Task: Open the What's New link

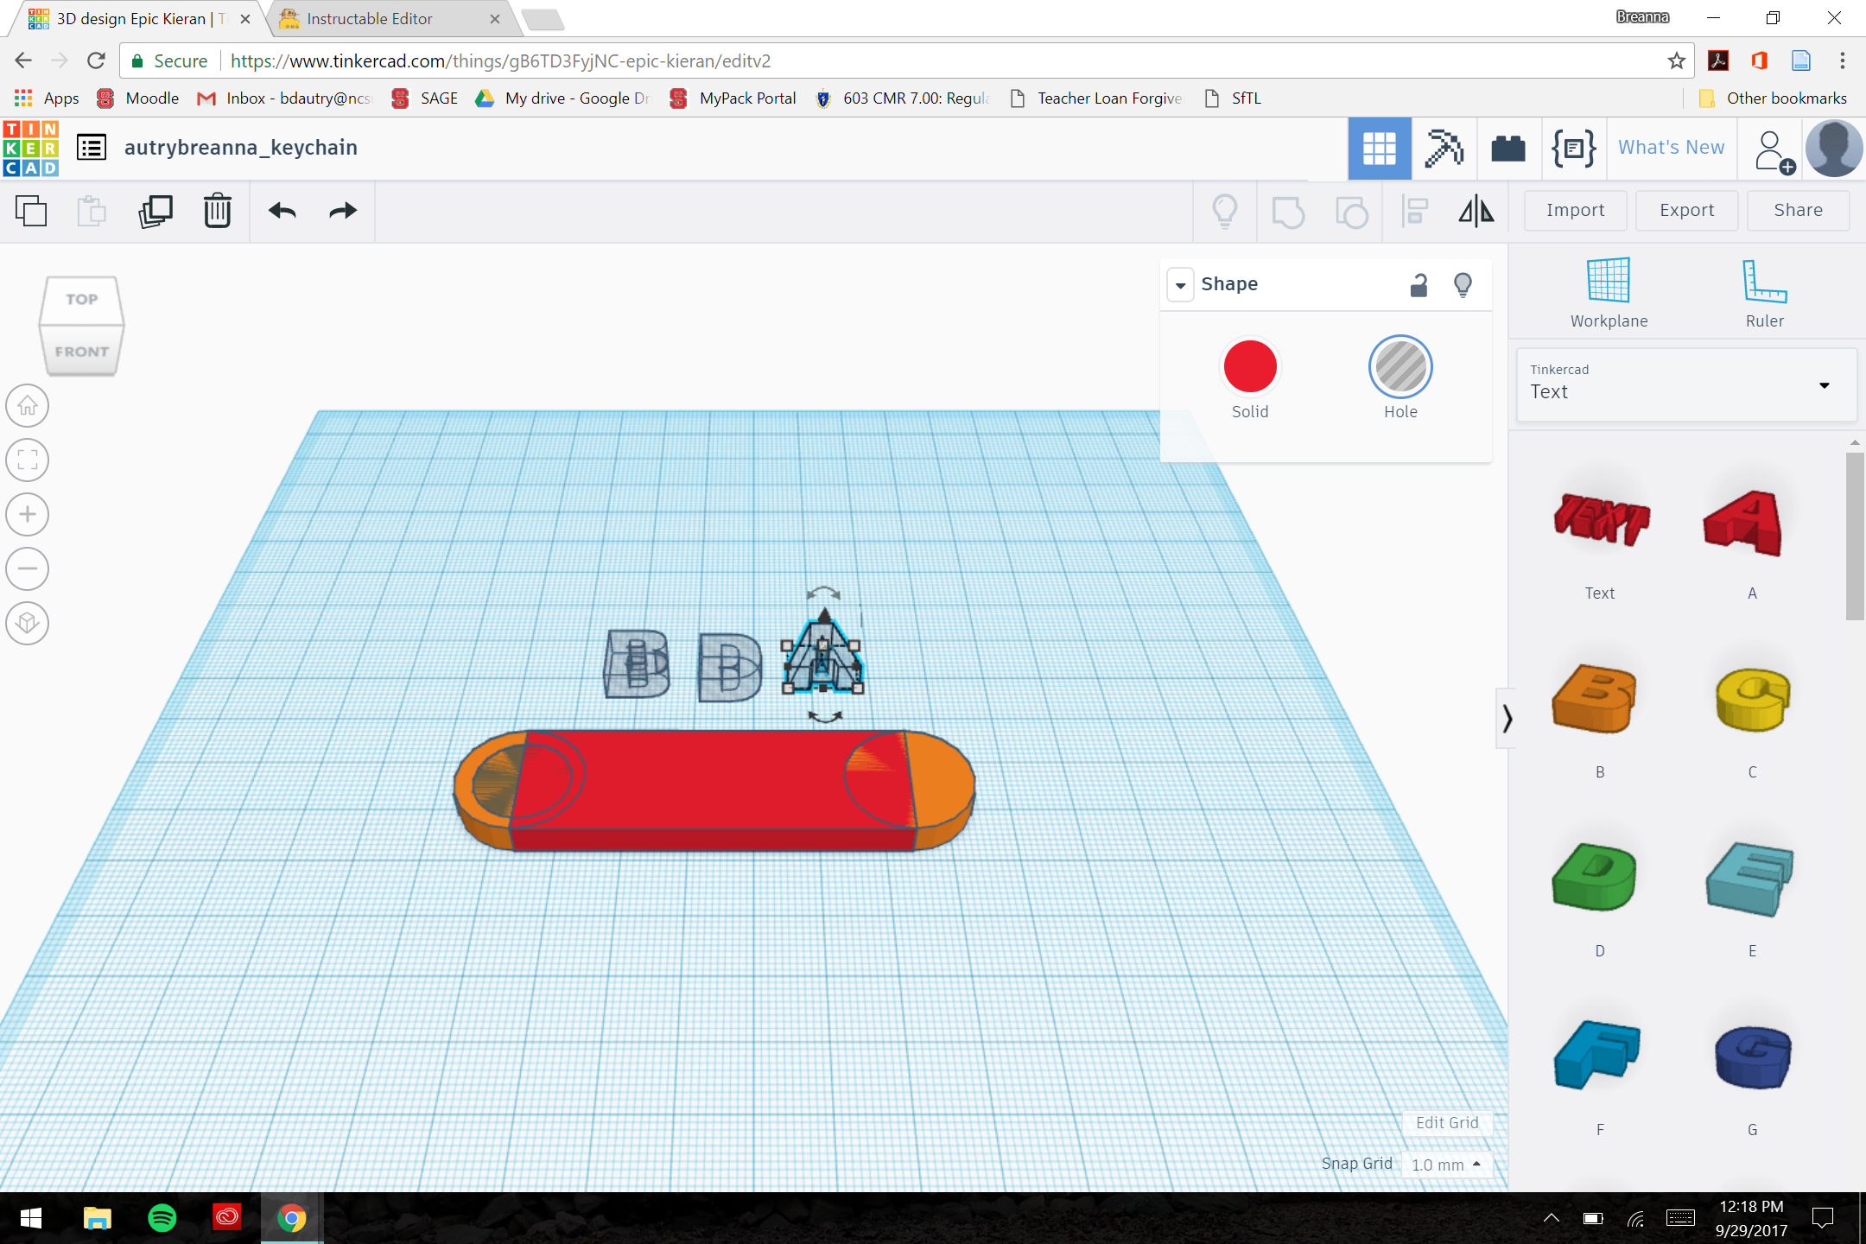Action: point(1671,148)
